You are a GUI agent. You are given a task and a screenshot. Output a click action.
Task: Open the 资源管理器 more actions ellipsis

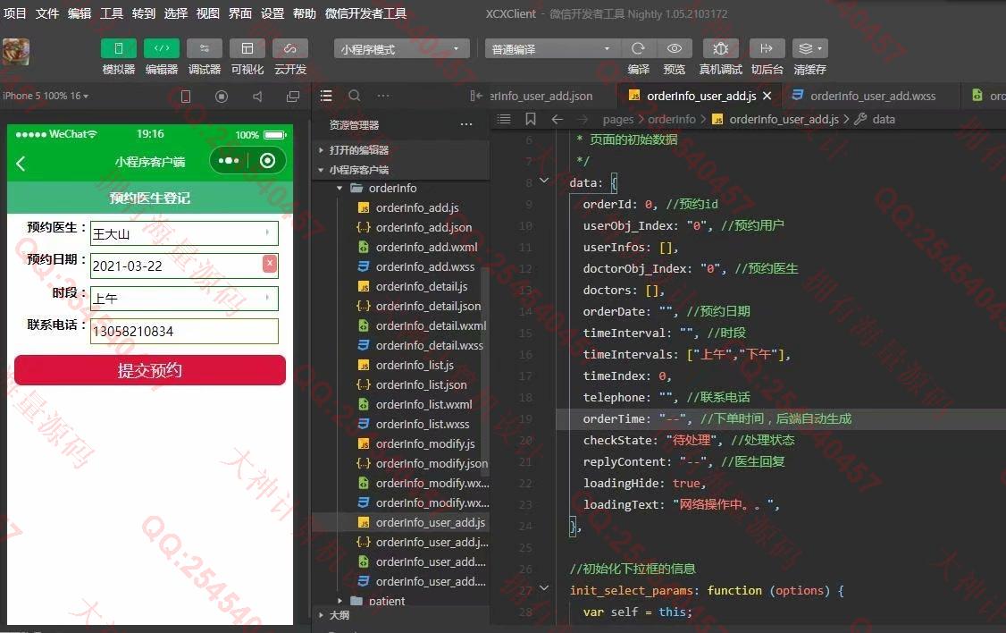click(466, 124)
